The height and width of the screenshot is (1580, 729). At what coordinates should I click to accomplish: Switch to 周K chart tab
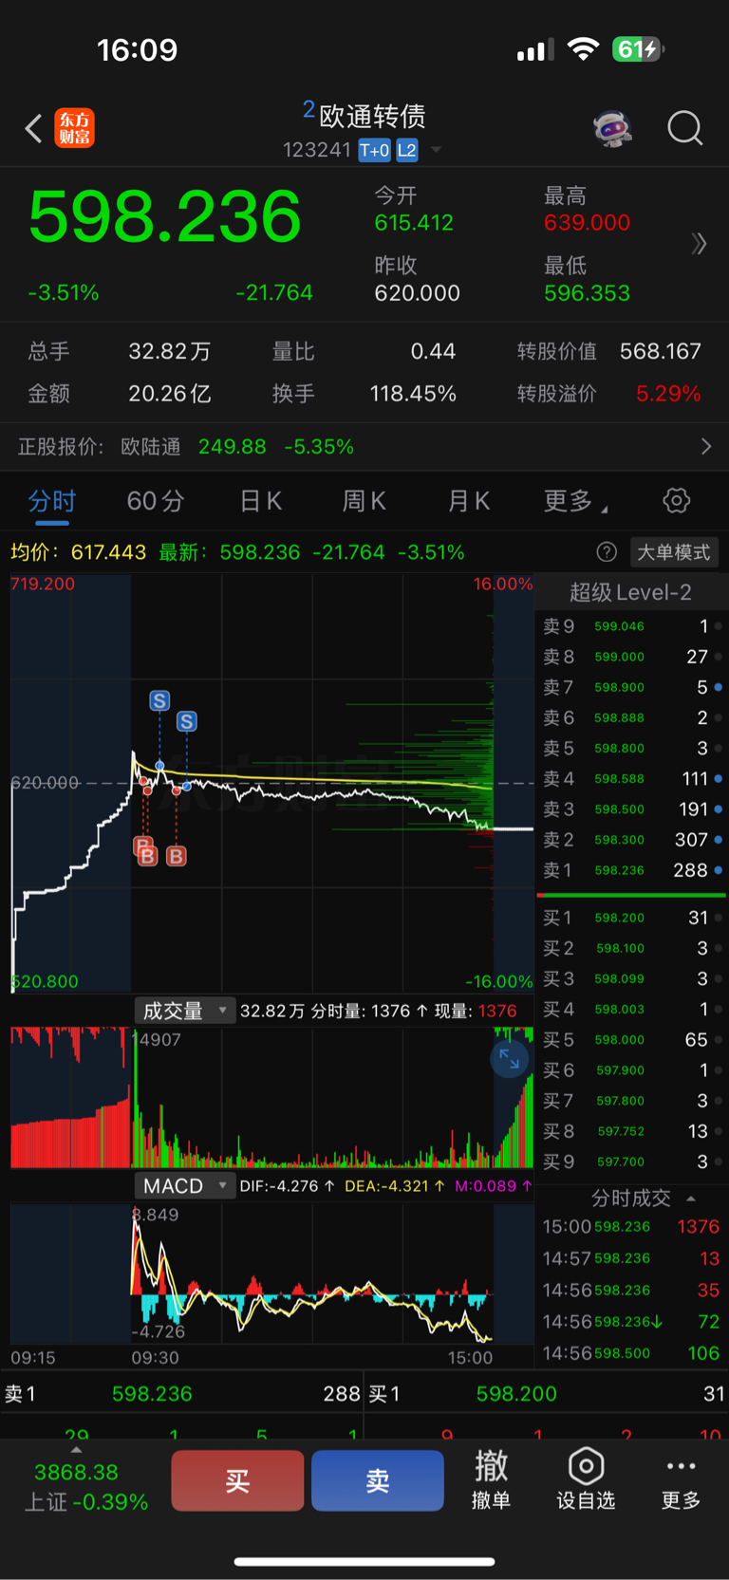[364, 501]
